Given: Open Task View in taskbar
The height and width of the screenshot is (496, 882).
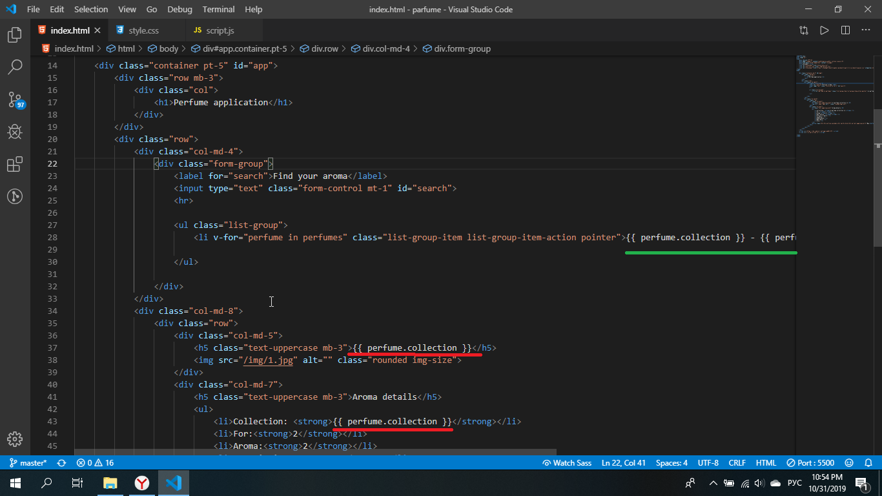Looking at the screenshot, I should [x=77, y=482].
